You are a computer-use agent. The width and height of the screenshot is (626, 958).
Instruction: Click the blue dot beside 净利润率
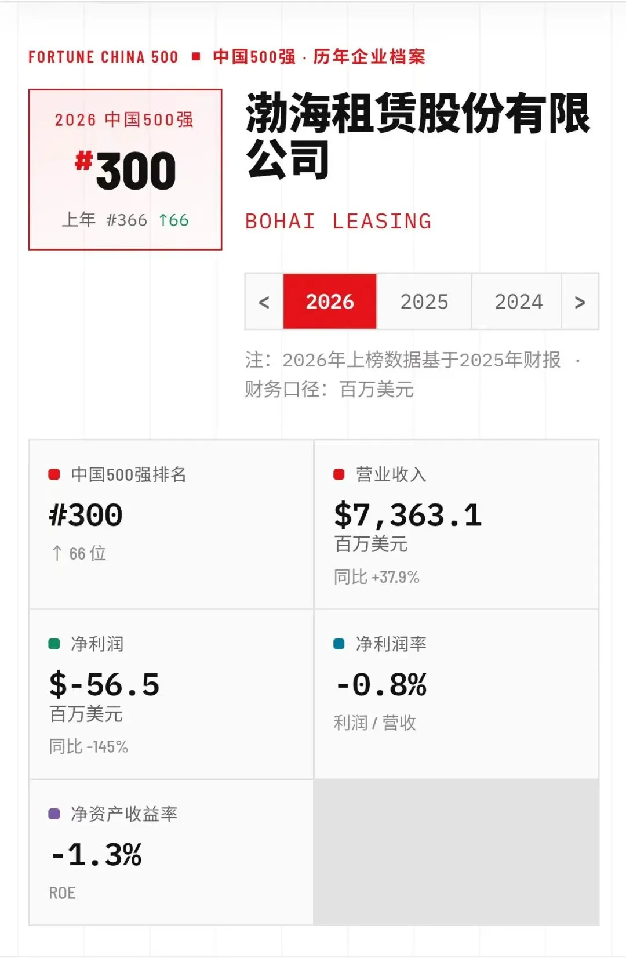point(339,644)
